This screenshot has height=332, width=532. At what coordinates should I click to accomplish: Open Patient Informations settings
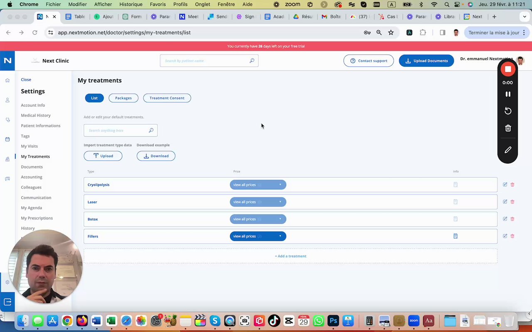click(x=41, y=126)
